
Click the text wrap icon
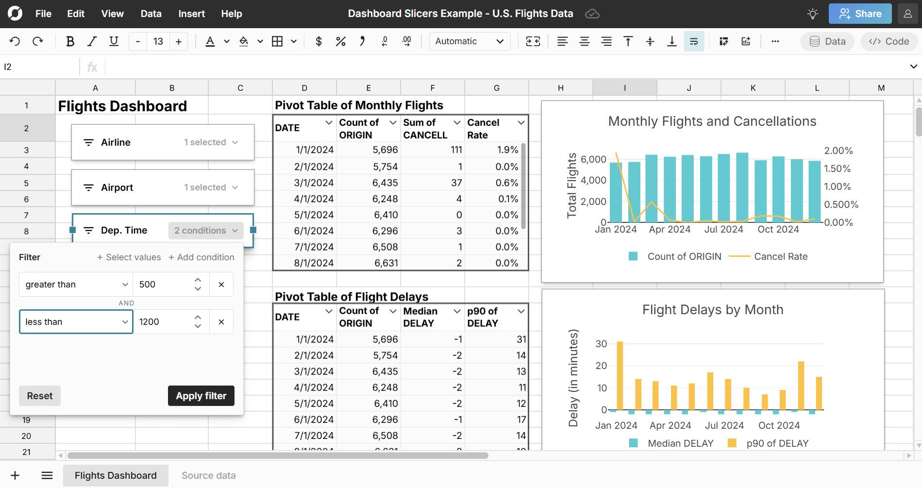tap(694, 41)
